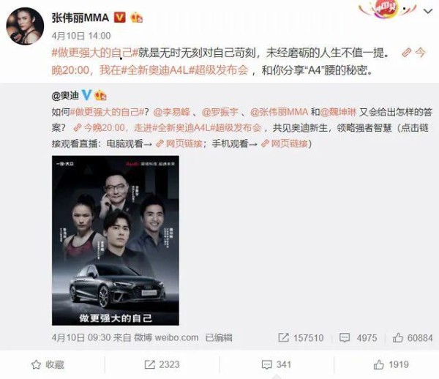This screenshot has width=439, height=379.
Task: Click the 张伟丽MMA username
Action: tap(80, 18)
